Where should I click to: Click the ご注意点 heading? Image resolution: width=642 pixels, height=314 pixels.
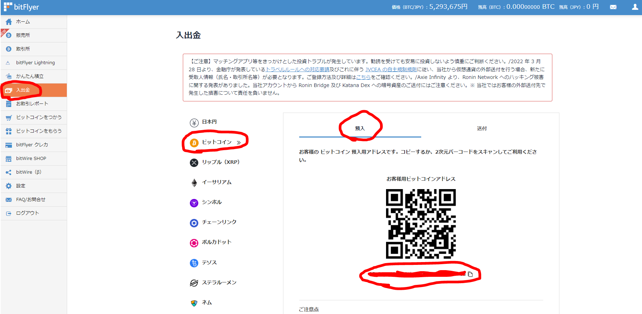[309, 309]
